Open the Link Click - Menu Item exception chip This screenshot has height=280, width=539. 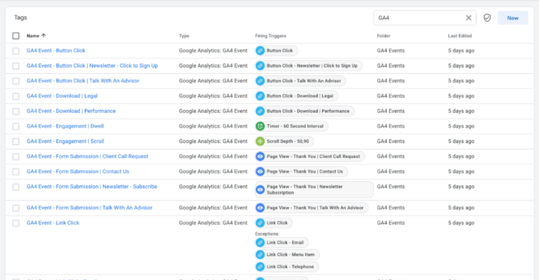tap(287, 255)
